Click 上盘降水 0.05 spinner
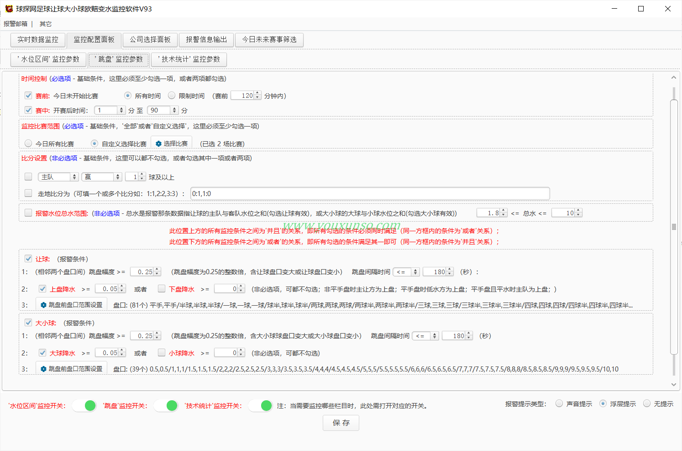Image resolution: width=682 pixels, height=451 pixels. tap(110, 289)
